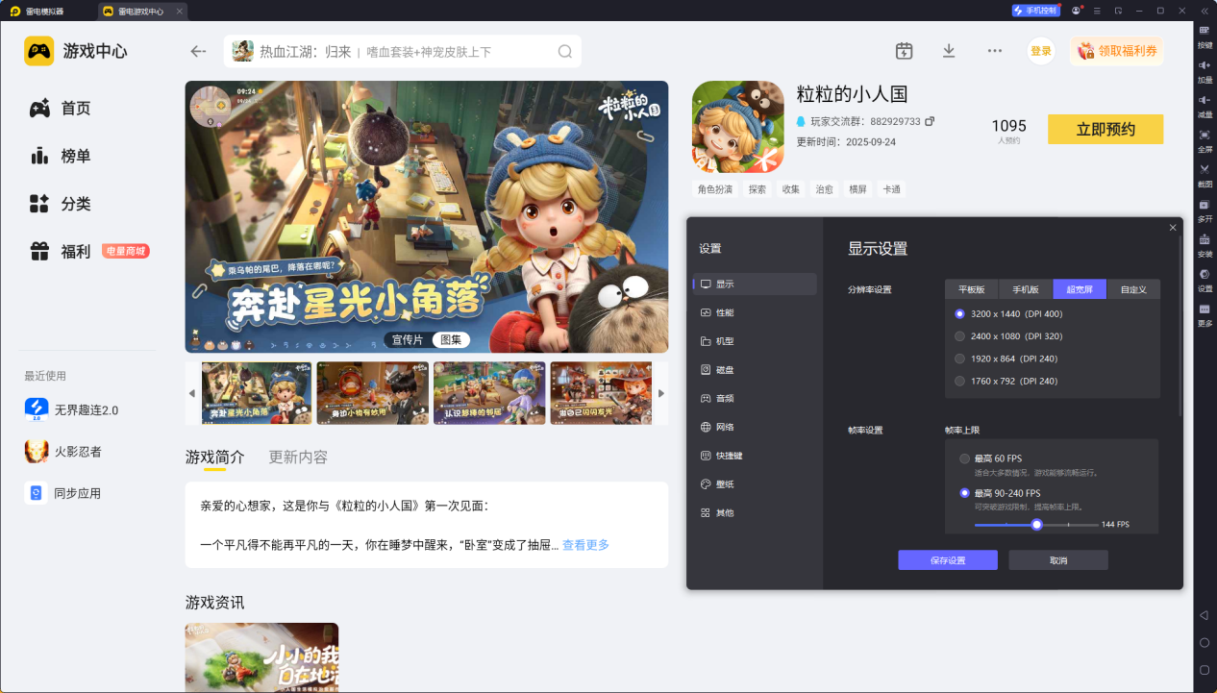Open the hamburger menu in title bar
Viewport: 1217px width, 693px height.
pos(1097,11)
